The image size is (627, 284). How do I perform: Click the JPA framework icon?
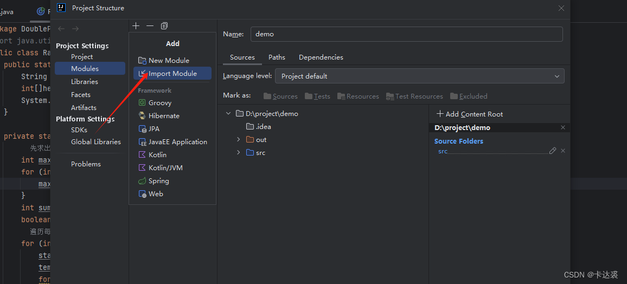[x=142, y=129]
